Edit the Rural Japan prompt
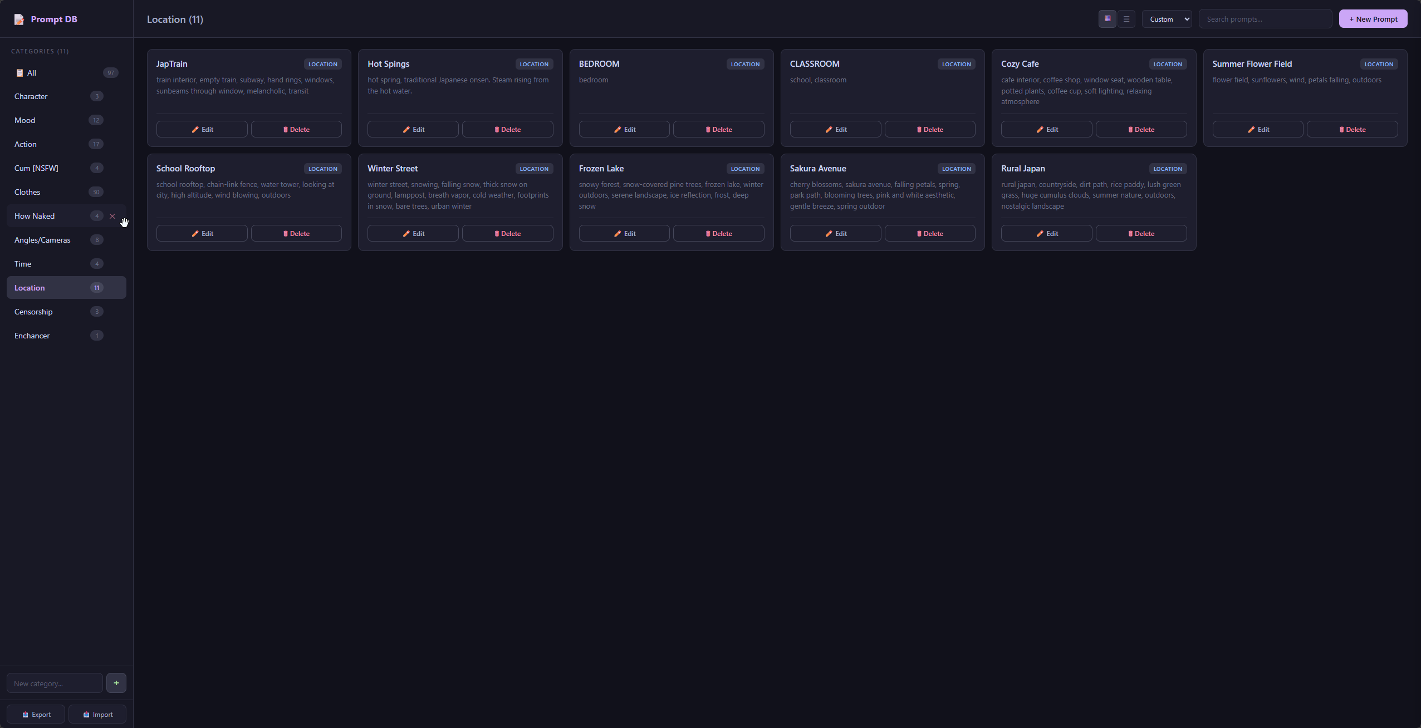This screenshot has width=1421, height=728. (1046, 233)
